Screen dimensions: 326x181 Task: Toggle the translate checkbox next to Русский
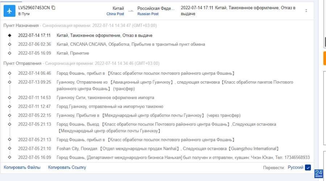[x=308, y=168]
